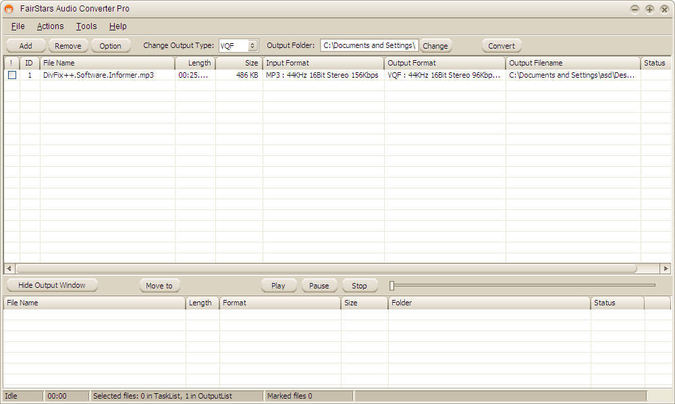Image resolution: width=675 pixels, height=404 pixels.
Task: Click the output list Folder header
Action: (x=489, y=303)
